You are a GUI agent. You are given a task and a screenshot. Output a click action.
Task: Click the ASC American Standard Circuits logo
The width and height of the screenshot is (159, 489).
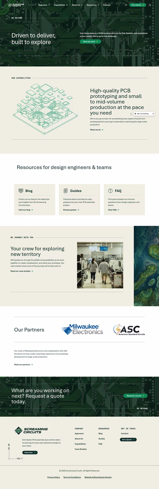[x=129, y=330]
